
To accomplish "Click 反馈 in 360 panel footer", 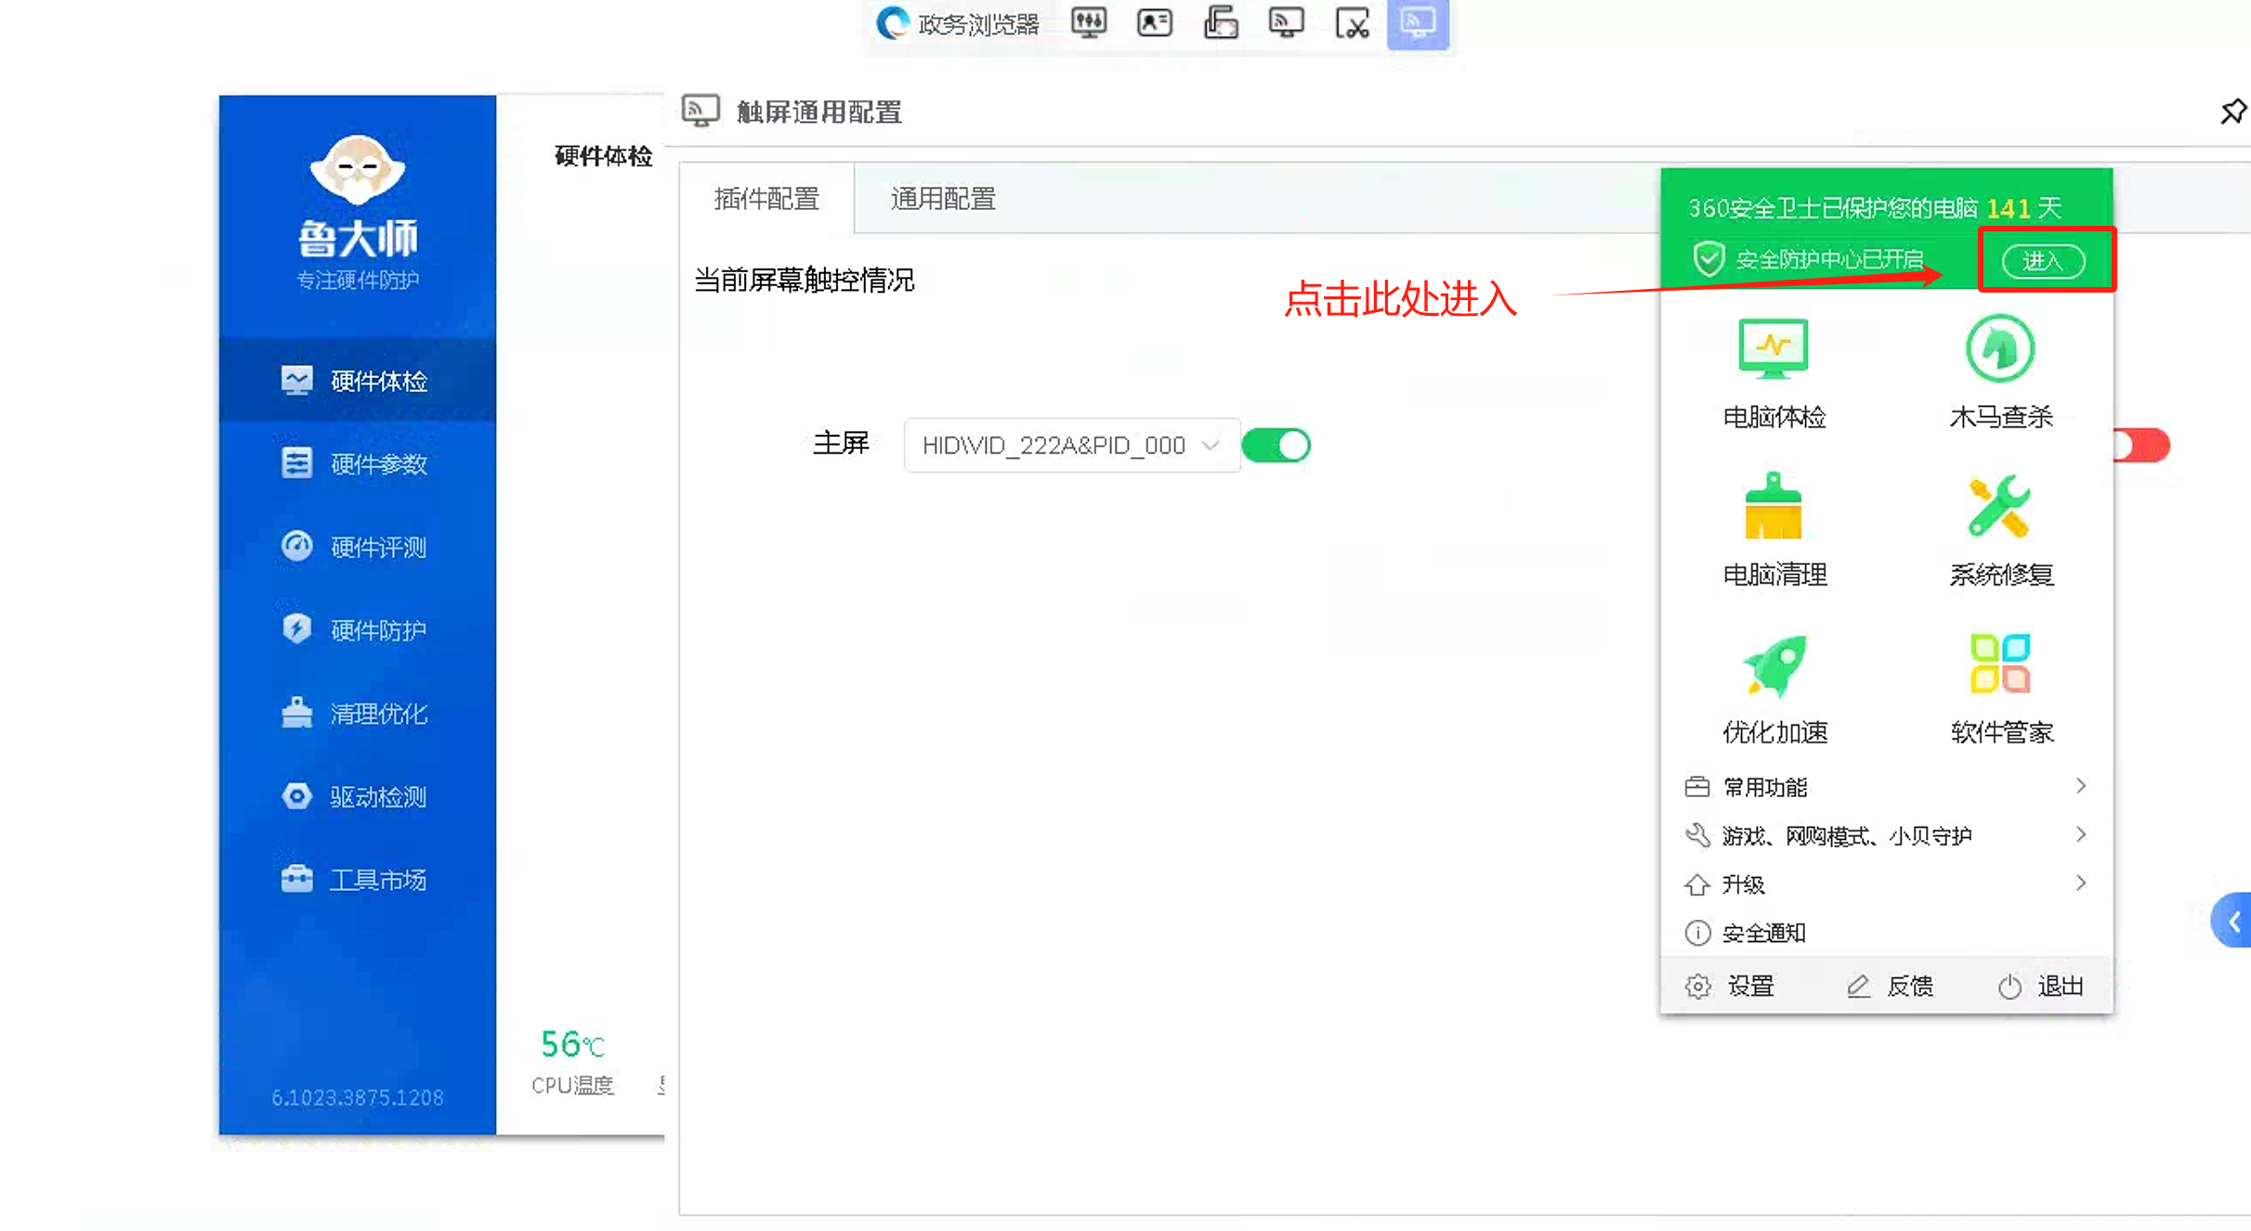I will pos(1890,986).
